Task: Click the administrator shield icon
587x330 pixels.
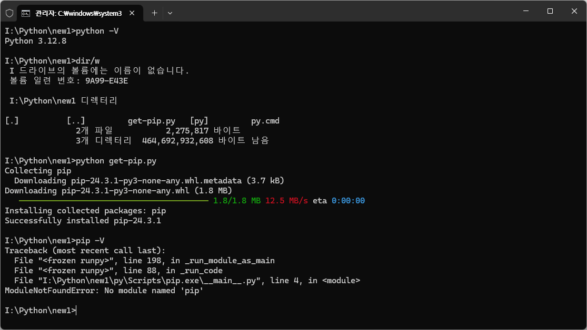Action: (x=9, y=13)
